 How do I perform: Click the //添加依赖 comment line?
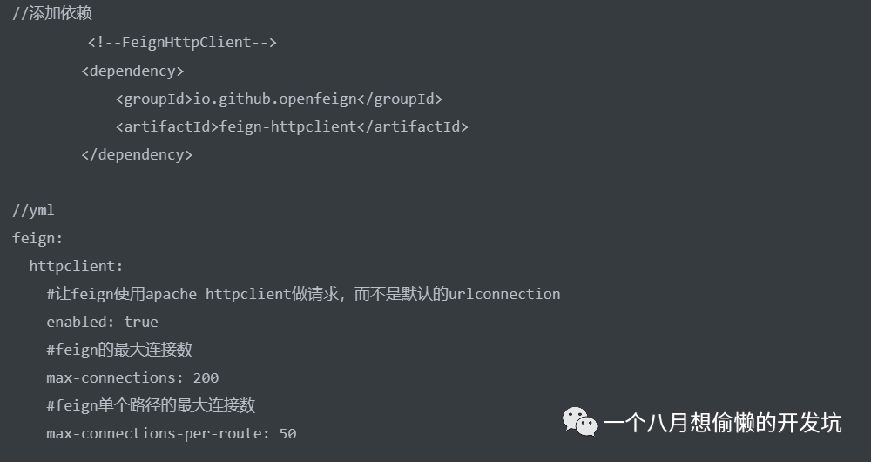(52, 14)
